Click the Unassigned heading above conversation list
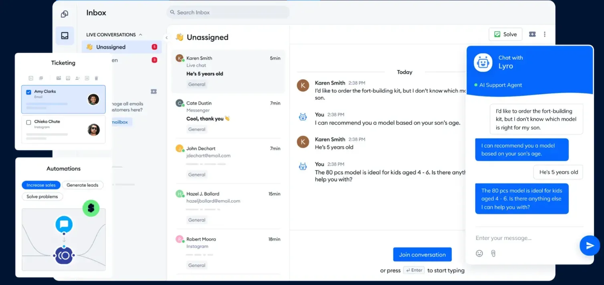604x285 pixels. [x=208, y=37]
